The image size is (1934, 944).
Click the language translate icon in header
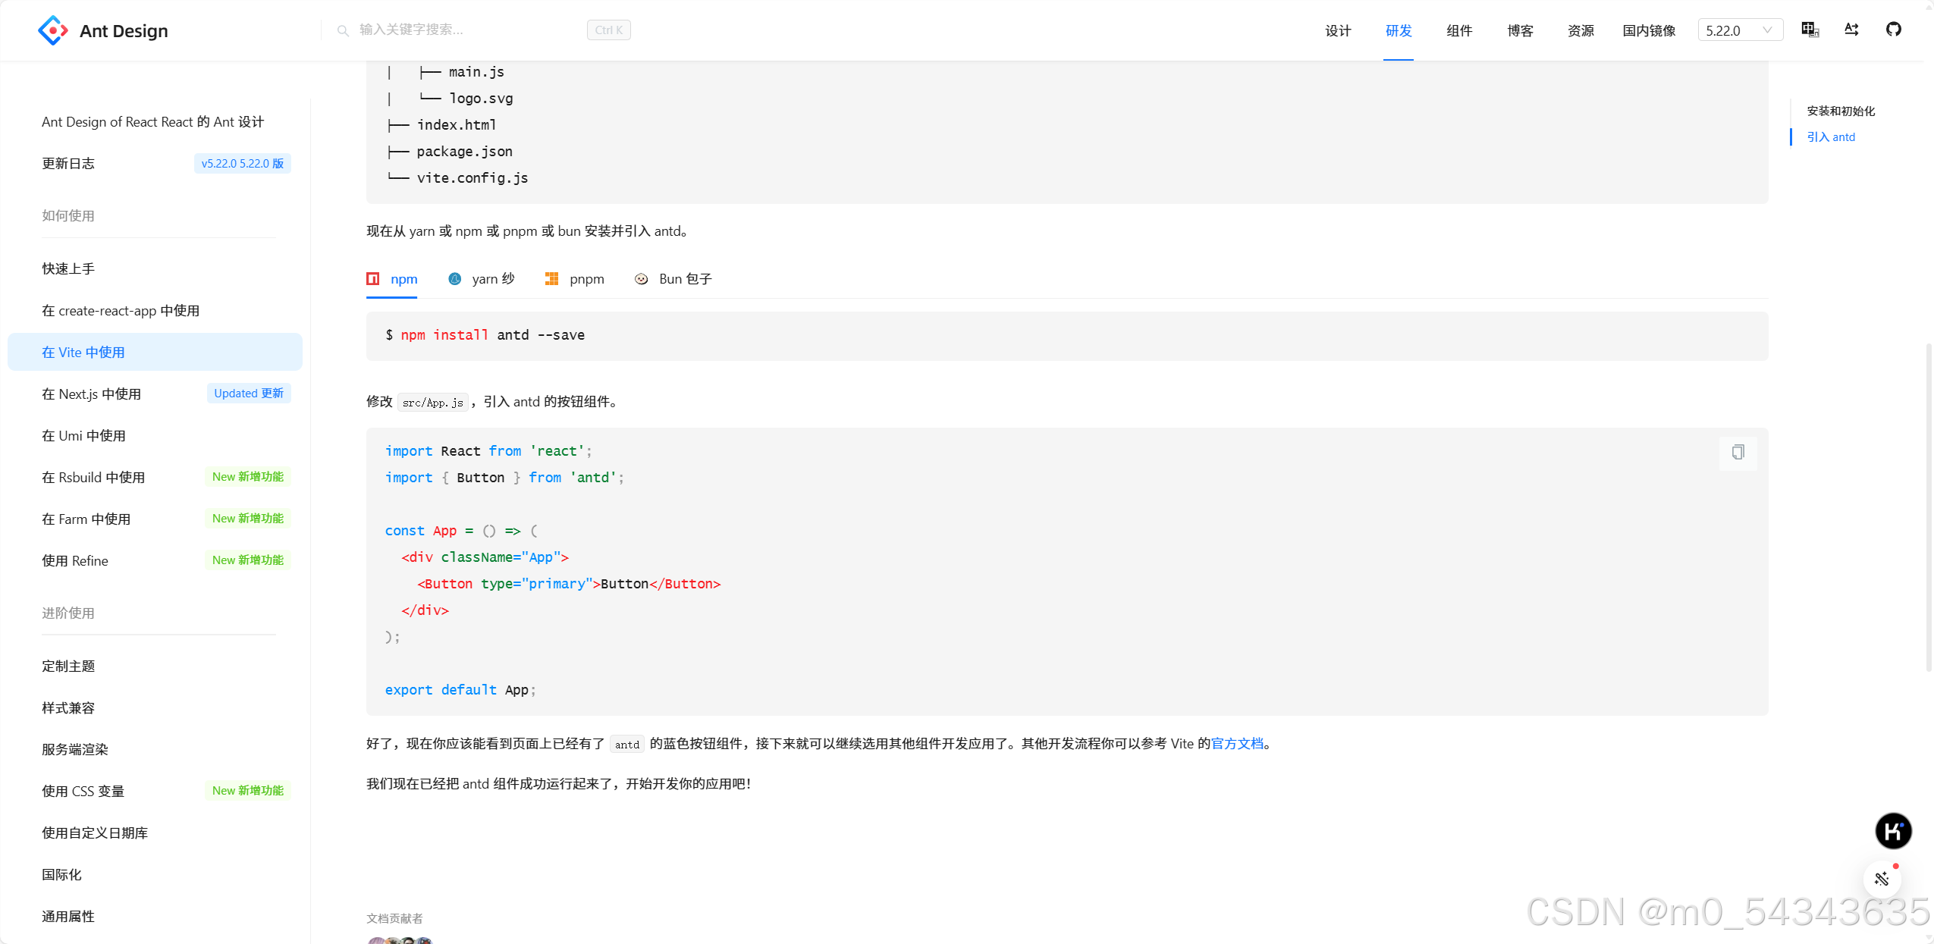[x=1810, y=30]
